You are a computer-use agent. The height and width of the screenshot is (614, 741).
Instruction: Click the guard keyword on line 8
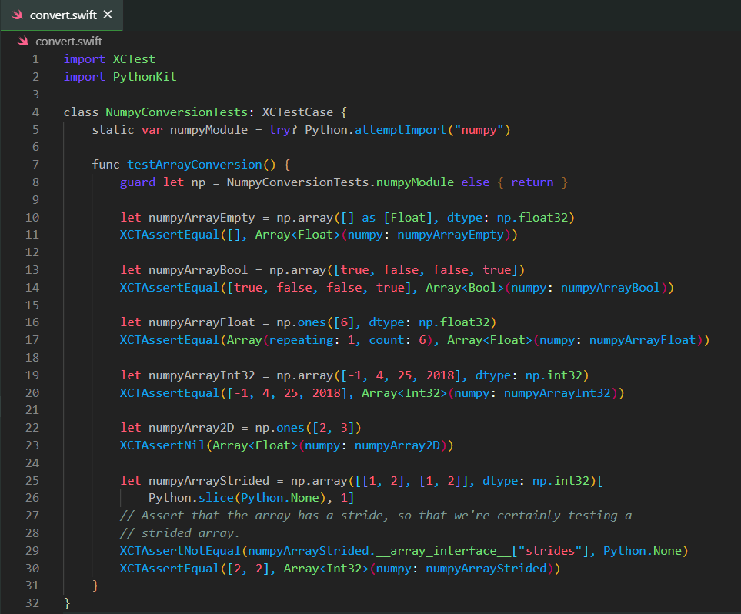pyautogui.click(x=138, y=182)
